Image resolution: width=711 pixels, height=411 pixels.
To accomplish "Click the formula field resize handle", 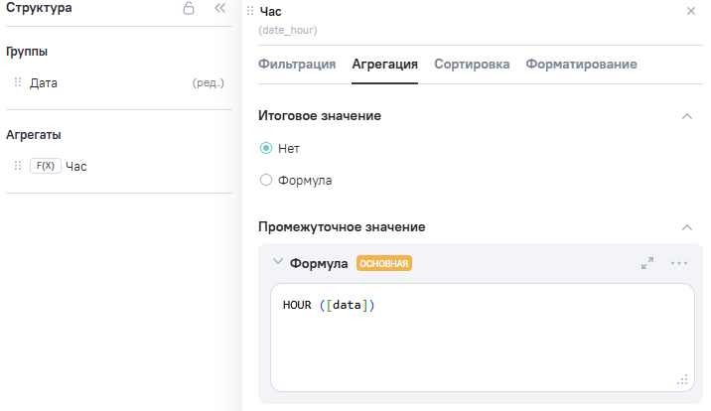I will point(682,379).
